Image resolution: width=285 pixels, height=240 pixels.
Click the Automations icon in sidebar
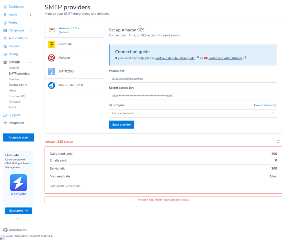(5, 38)
